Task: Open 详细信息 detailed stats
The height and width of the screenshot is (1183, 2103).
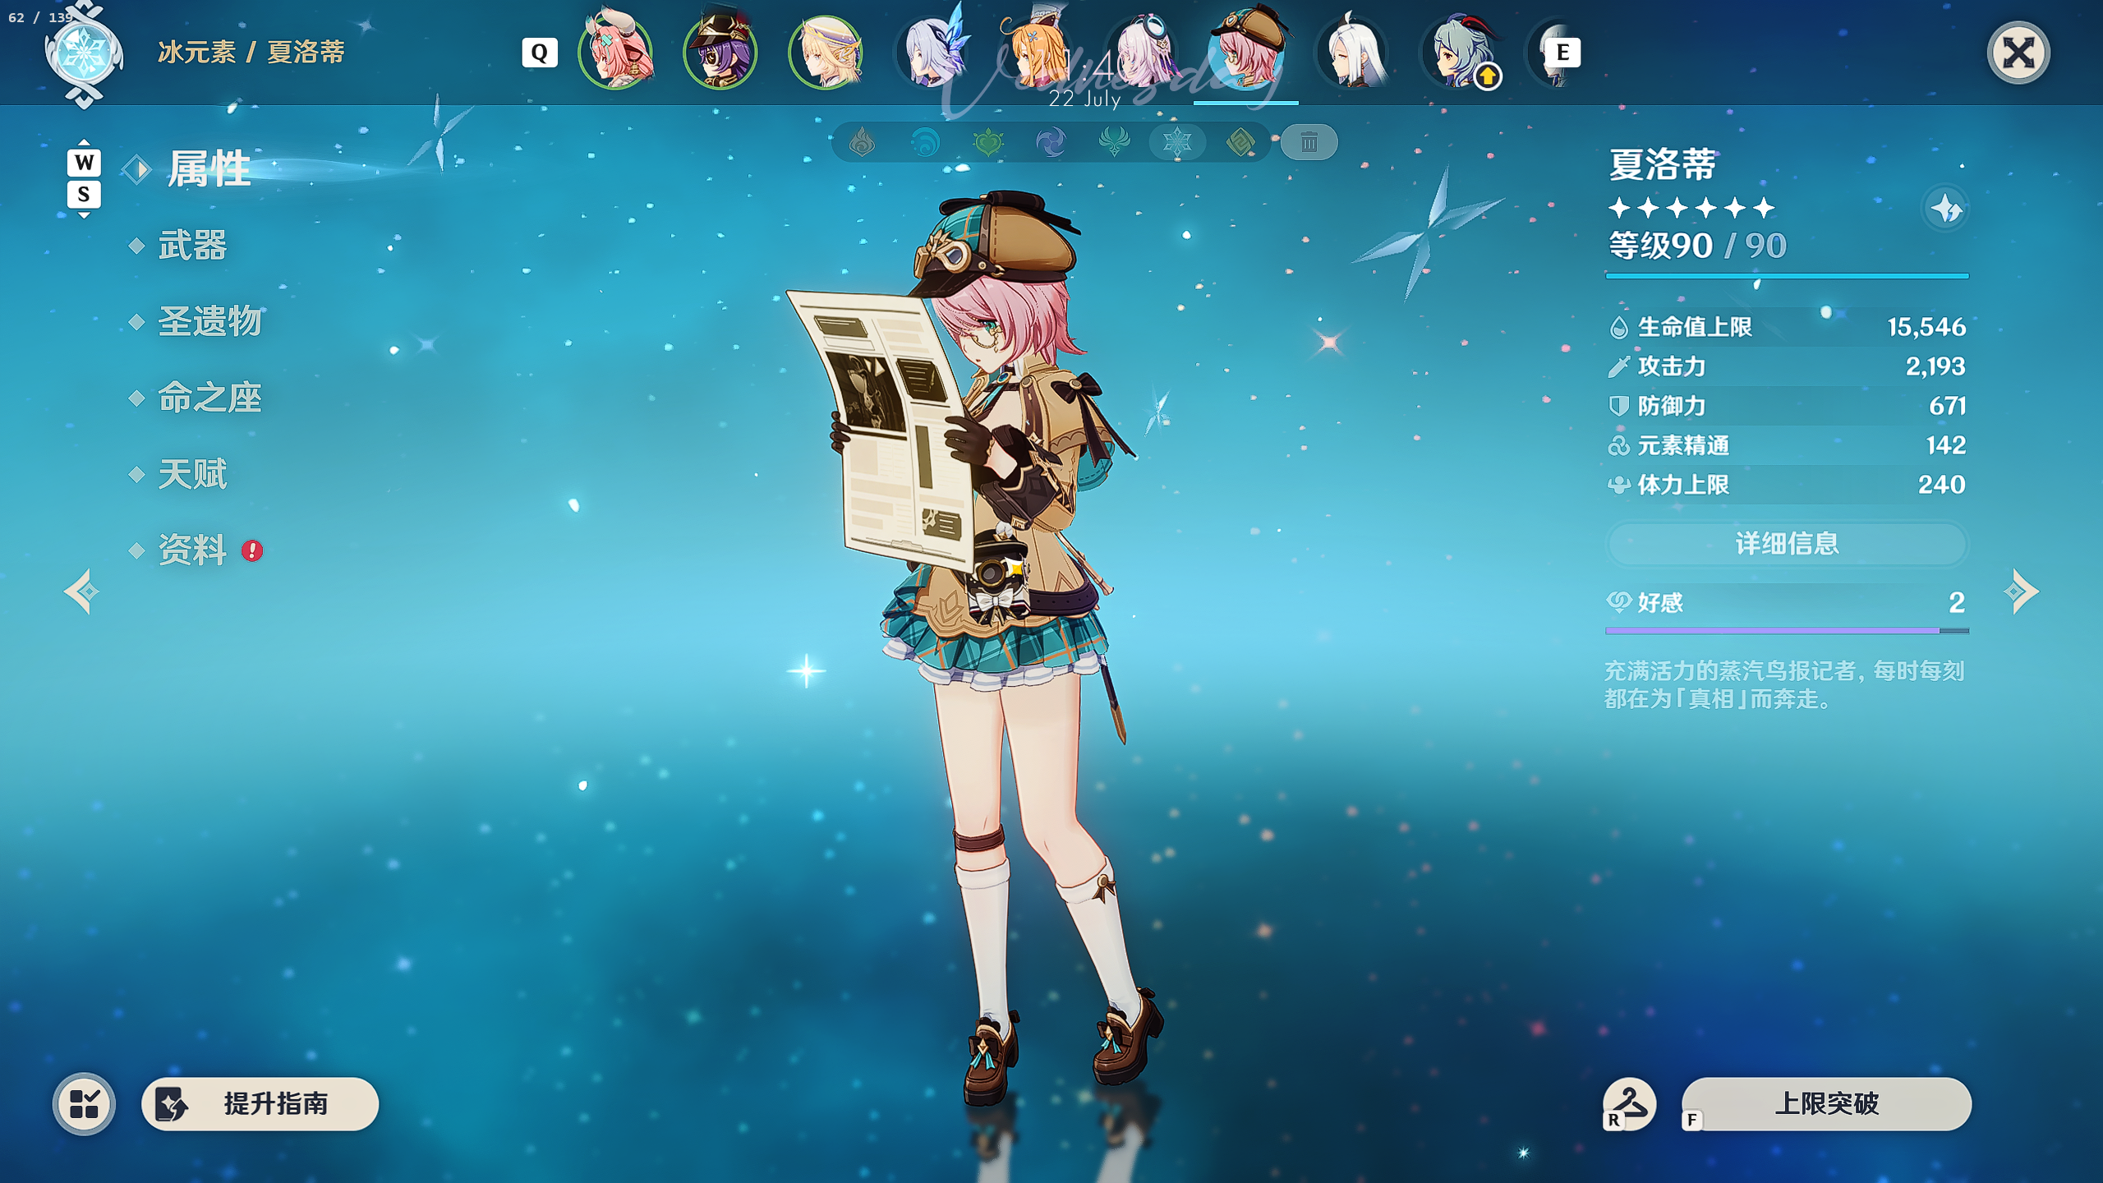Action: pyautogui.click(x=1787, y=543)
